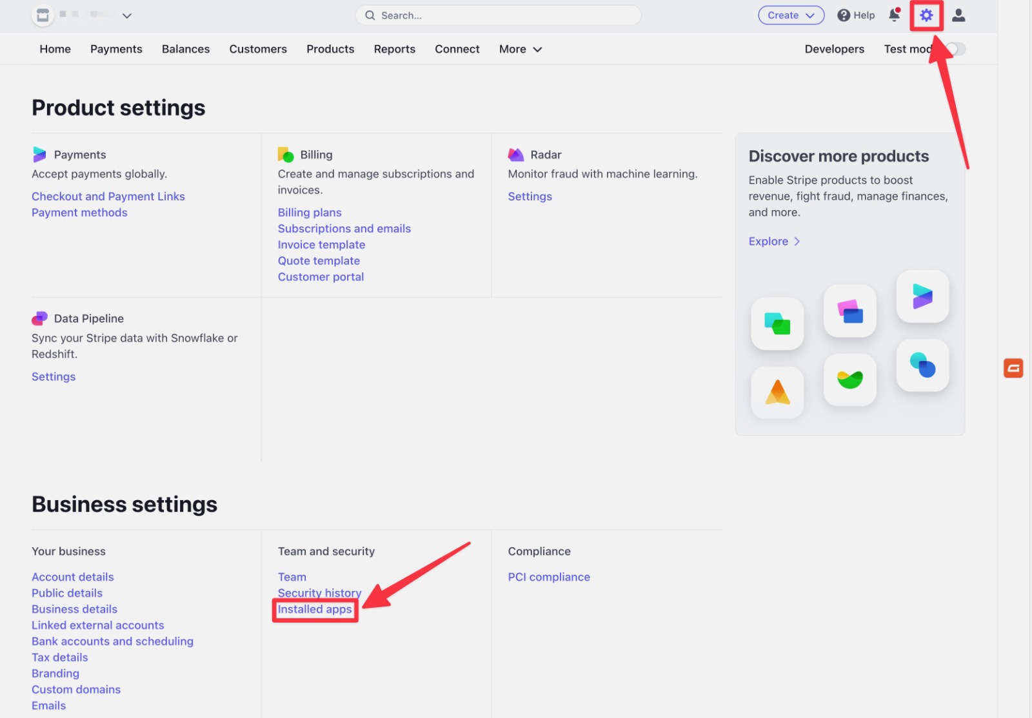The width and height of the screenshot is (1032, 718).
Task: Open the pink and blue cards product tile
Action: (850, 311)
